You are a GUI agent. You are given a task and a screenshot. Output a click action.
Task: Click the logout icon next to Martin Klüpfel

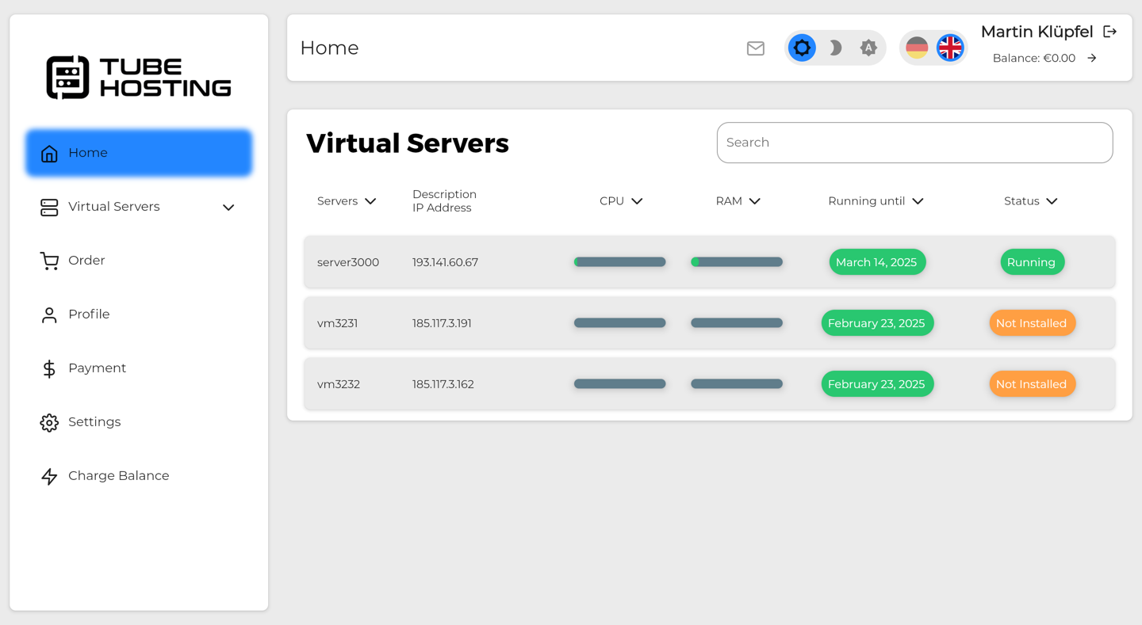(x=1109, y=31)
